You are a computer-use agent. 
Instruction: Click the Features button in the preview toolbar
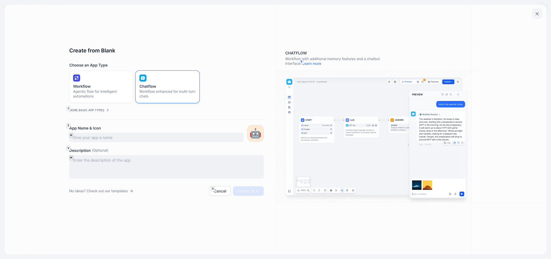click(x=433, y=82)
